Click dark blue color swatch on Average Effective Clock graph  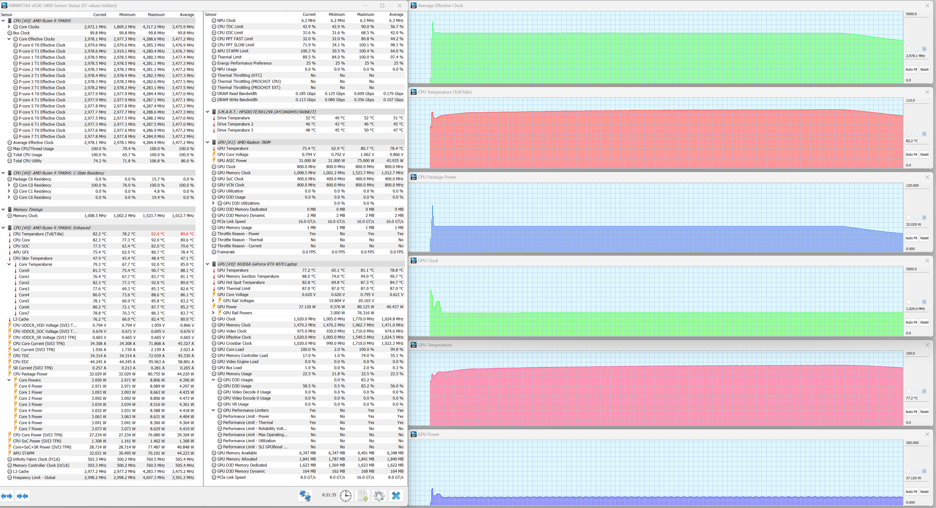pyautogui.click(x=924, y=49)
